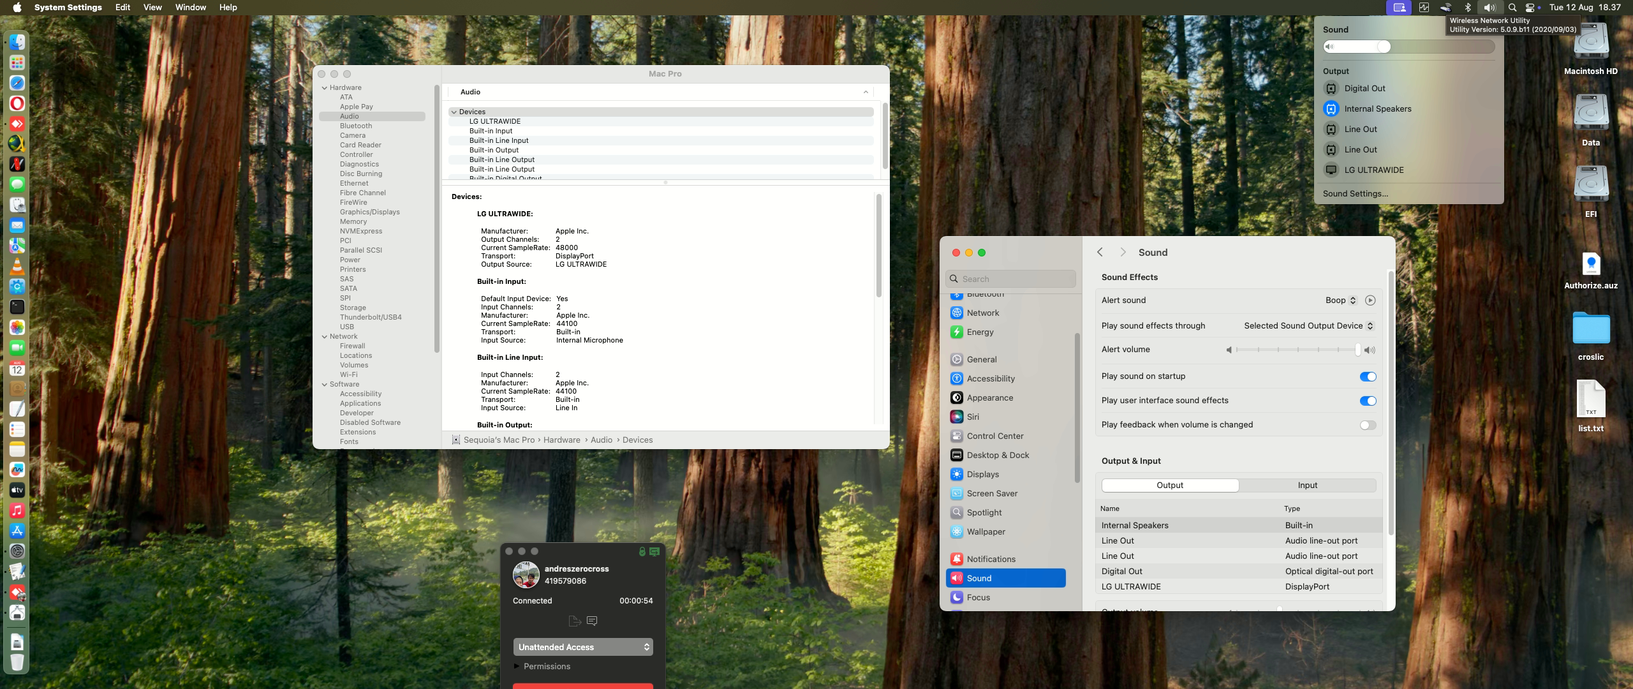Open Play sound effects through dropdown

[x=1309, y=326]
